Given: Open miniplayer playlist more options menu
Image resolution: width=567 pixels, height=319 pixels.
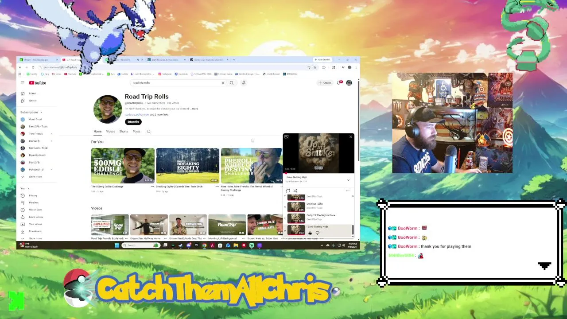Looking at the screenshot, I should pos(348,191).
